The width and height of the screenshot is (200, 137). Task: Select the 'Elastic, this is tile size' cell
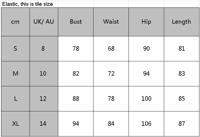[x=30, y=4]
